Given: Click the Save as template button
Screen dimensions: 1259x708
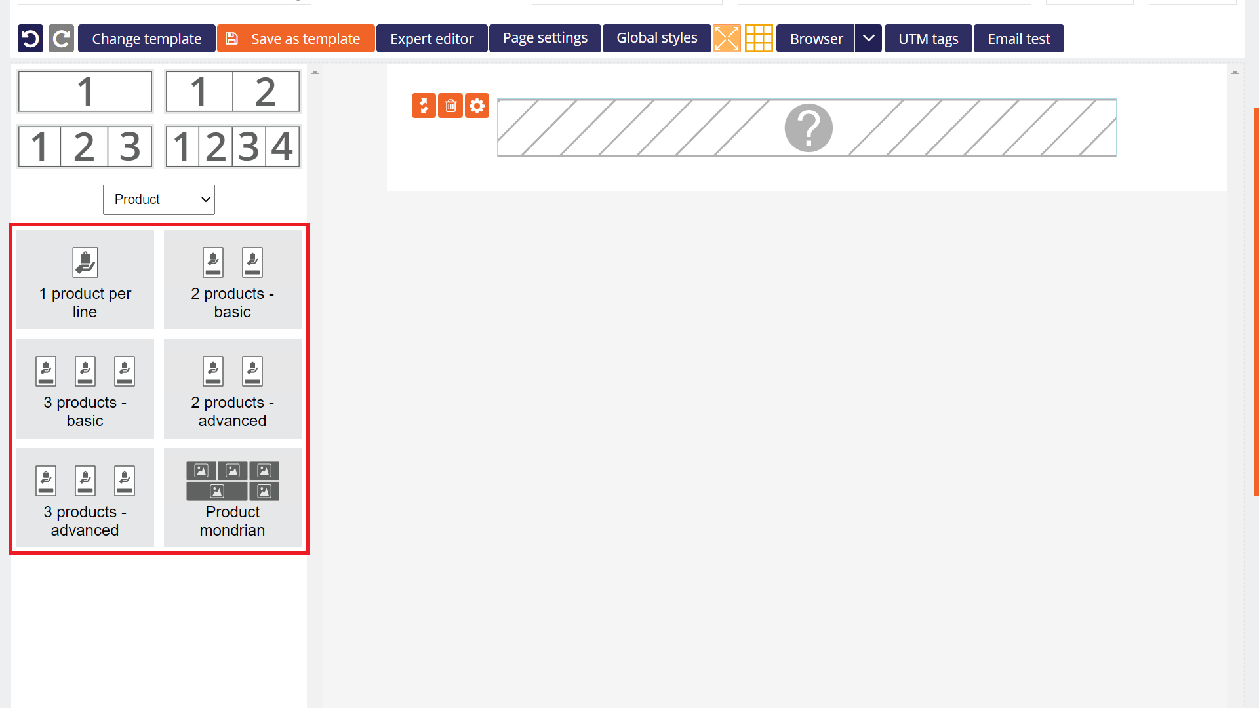Looking at the screenshot, I should (295, 39).
